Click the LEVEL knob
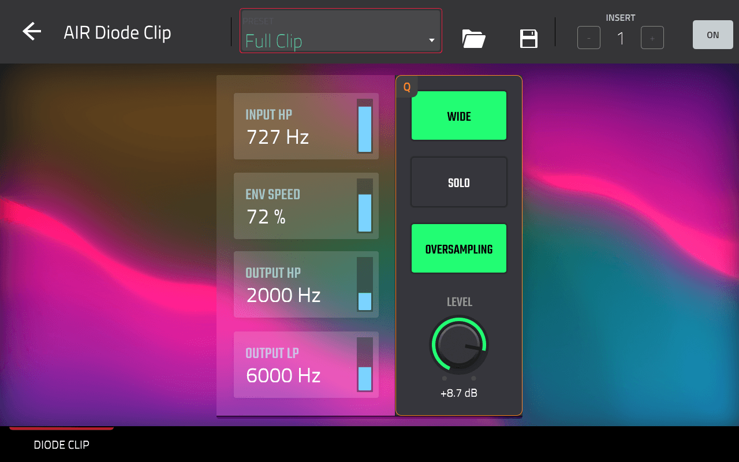The image size is (739, 462). 459,345
